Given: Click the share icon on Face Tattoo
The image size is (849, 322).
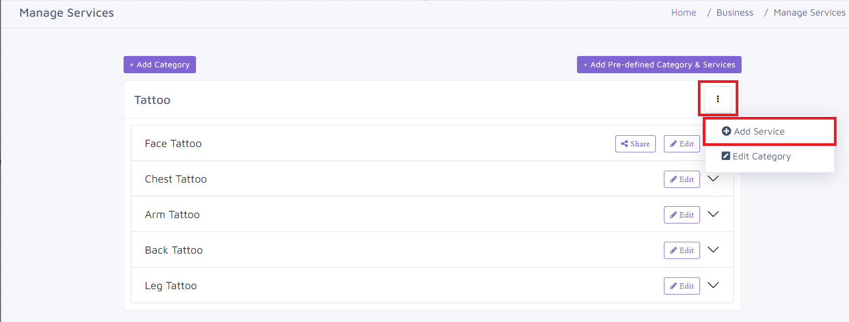Looking at the screenshot, I should pyautogui.click(x=624, y=144).
